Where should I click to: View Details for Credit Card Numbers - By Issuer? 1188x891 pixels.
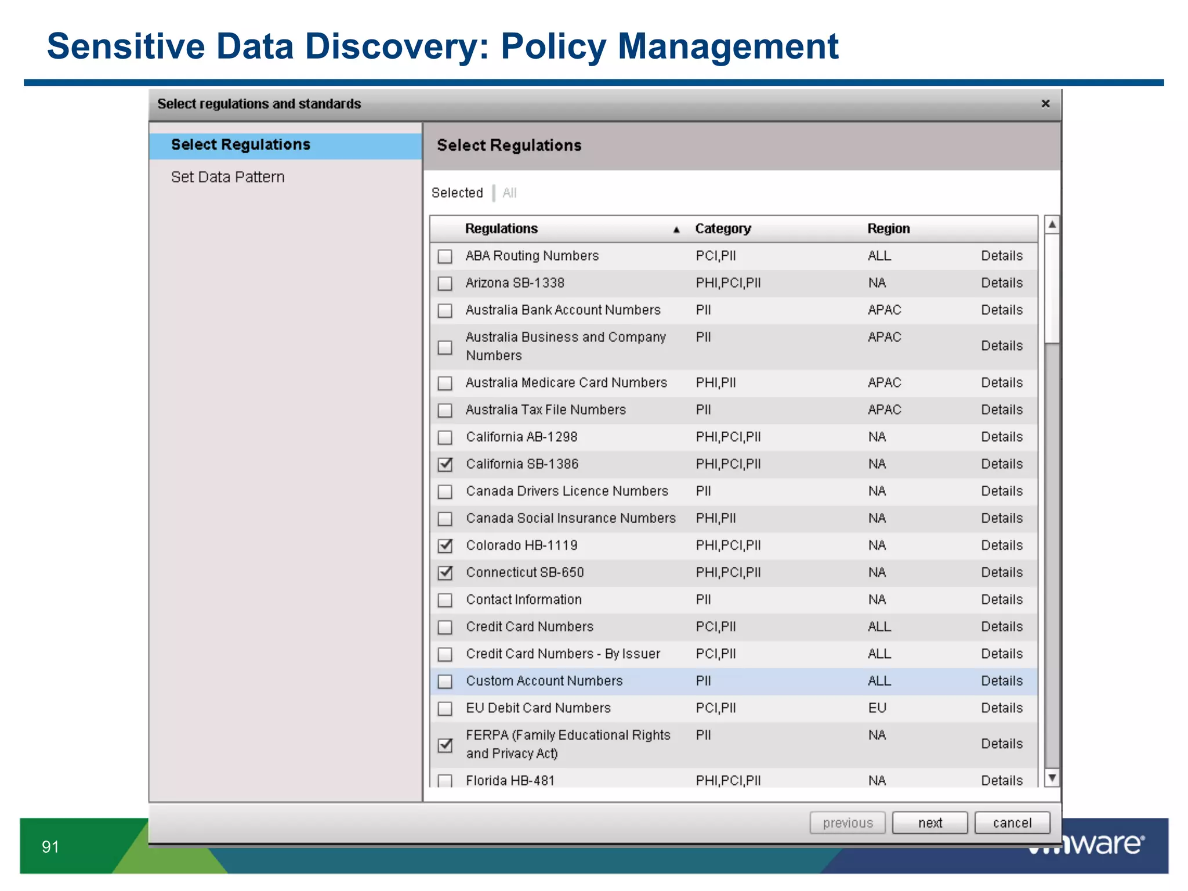[1002, 654]
